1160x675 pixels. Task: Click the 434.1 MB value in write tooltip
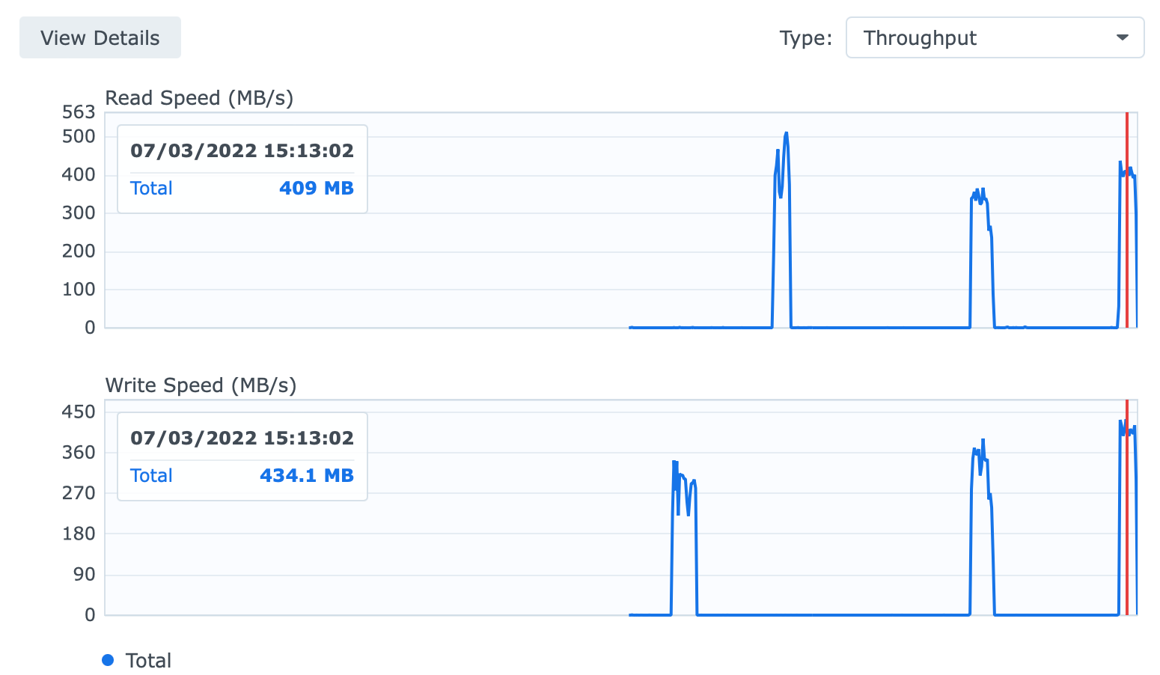[x=307, y=475]
